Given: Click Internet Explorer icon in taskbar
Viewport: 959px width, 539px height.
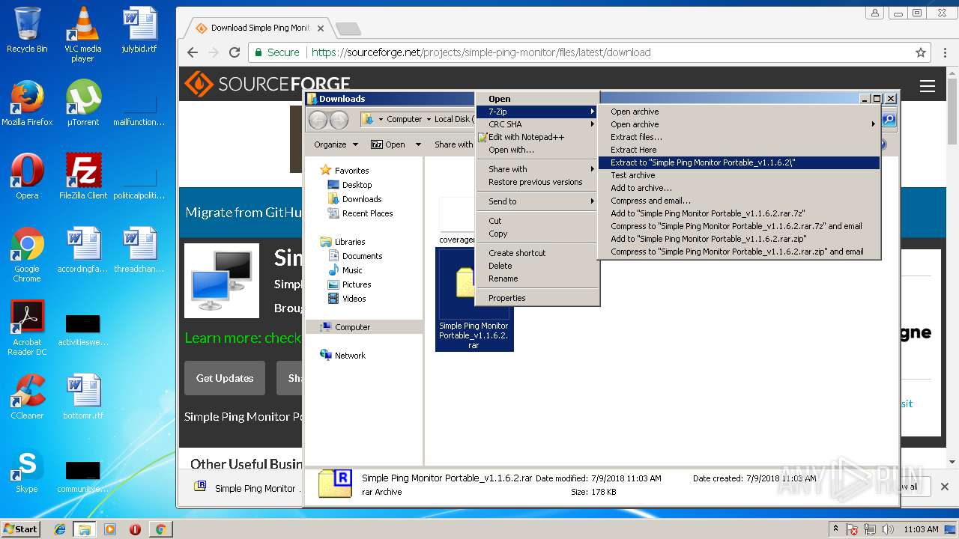Looking at the screenshot, I should pos(60,529).
